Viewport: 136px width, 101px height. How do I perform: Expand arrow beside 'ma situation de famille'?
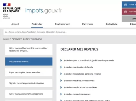61,67
